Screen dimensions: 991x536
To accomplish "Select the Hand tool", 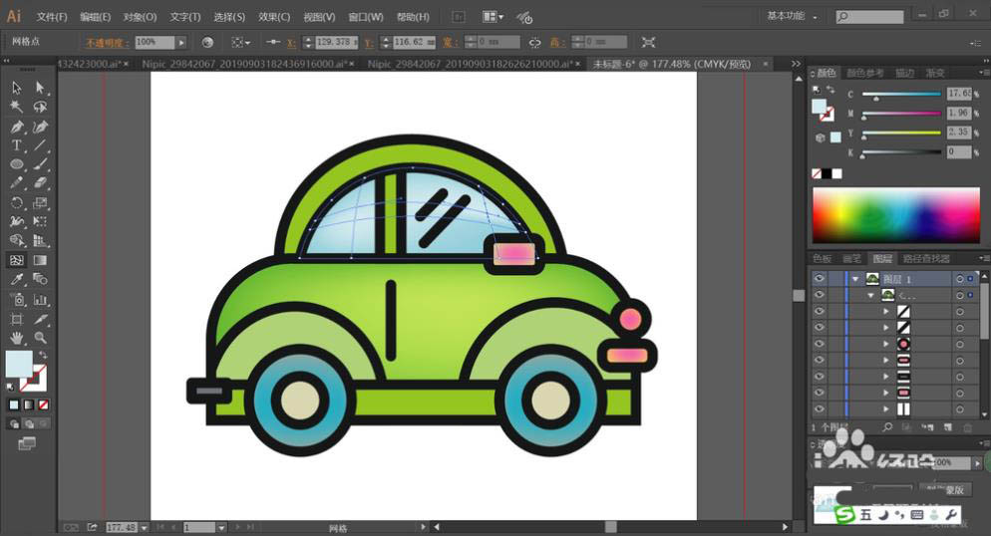I will pos(17,338).
